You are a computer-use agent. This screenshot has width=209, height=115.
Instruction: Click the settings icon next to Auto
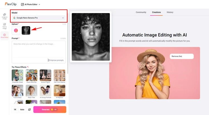[30, 109]
